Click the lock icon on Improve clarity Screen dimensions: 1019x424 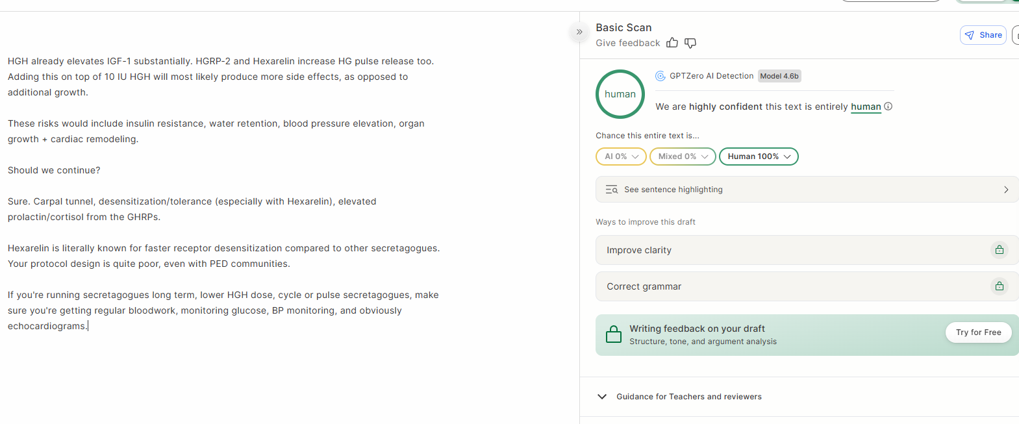1000,250
